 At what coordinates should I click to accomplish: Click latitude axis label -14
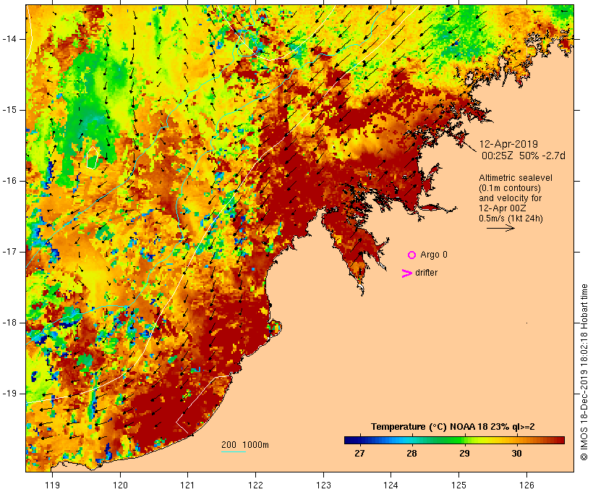click(9, 39)
